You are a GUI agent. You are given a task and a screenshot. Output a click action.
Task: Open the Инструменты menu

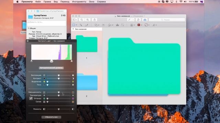click(x=79, y=2)
